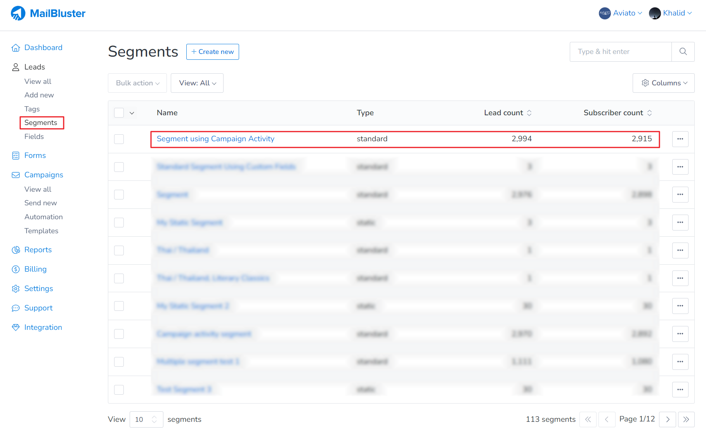Expand the View: All filter dropdown
Screen dimensions: 706x442
pyautogui.click(x=197, y=83)
